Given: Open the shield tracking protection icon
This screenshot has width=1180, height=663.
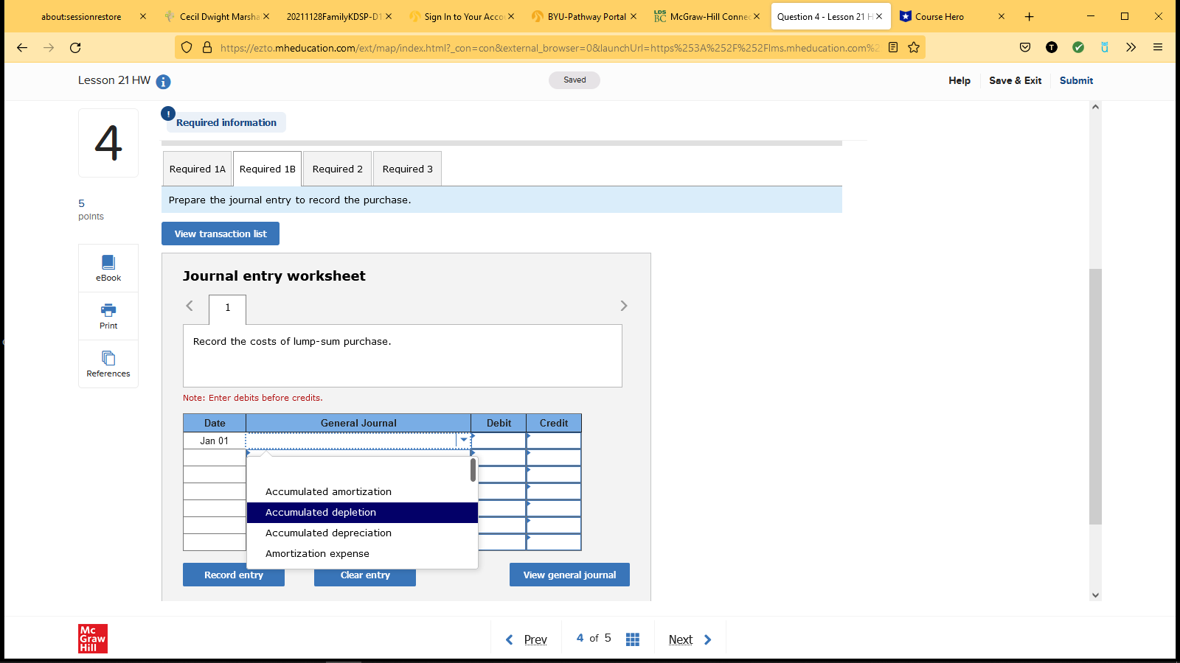Looking at the screenshot, I should (x=187, y=48).
